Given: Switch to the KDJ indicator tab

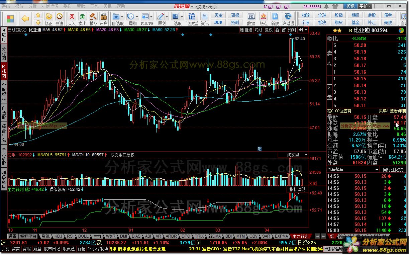Looking at the screenshot, I should point(58,236).
